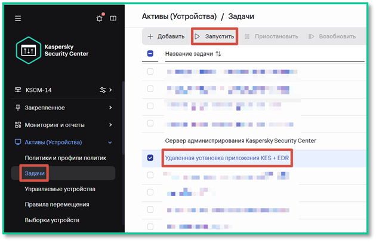The width and height of the screenshot is (376, 242).
Task: Check the third blurred task row checkbox
Action: 150,106
